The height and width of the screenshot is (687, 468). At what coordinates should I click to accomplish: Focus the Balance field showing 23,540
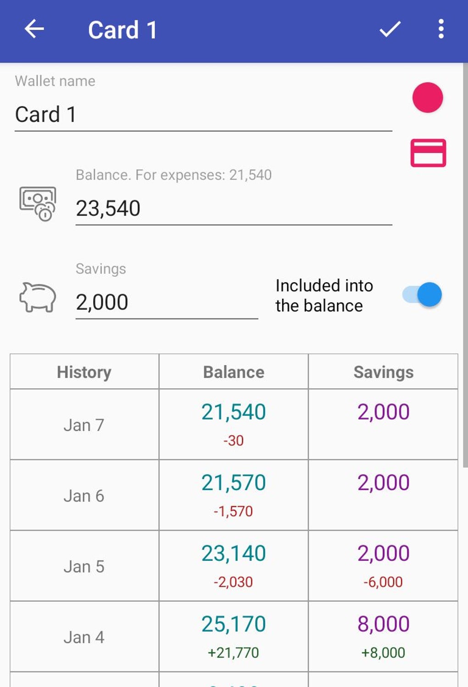click(x=234, y=209)
